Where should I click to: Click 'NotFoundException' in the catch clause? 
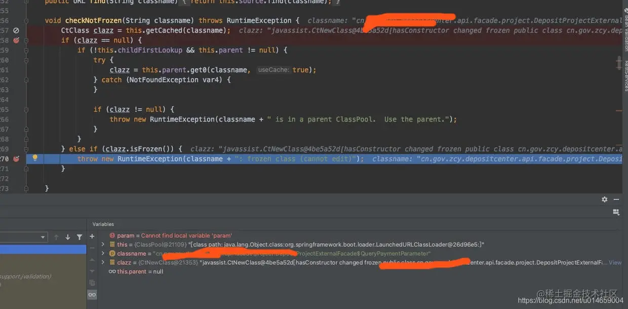pos(163,80)
